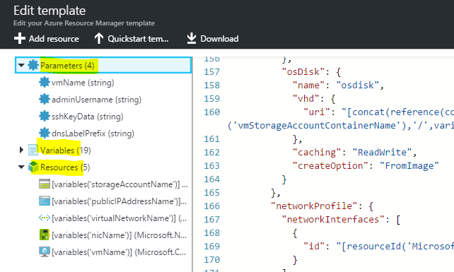
Task: Open the Quickstart template button label
Action: click(138, 39)
